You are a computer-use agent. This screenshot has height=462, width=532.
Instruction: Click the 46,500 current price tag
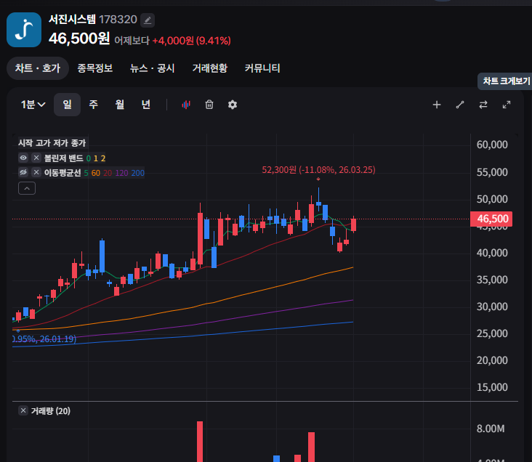click(491, 219)
